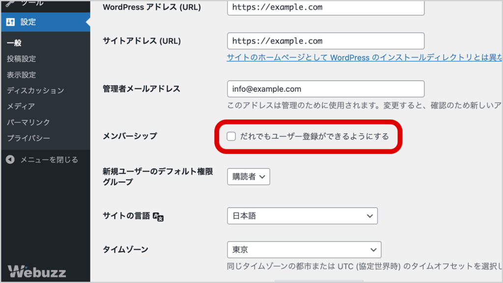Click the collapse menu arrow icon
503x283 pixels.
10,160
